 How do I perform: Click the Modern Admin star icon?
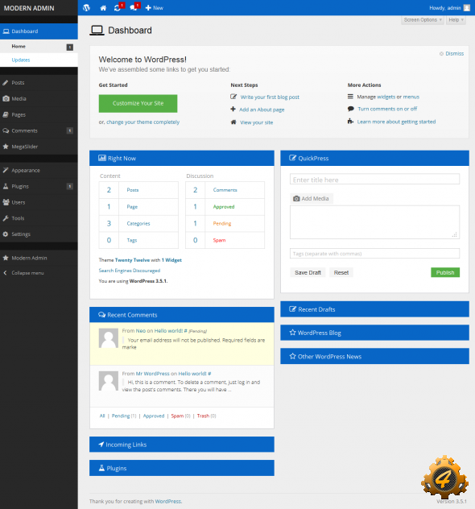click(6, 258)
